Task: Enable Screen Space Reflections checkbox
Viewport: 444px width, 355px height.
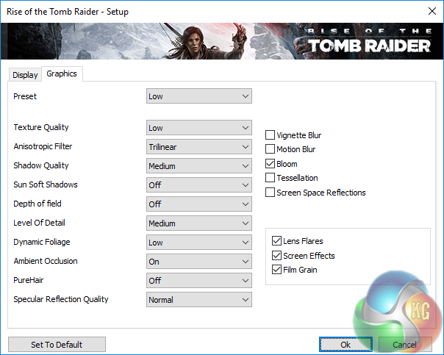Action: tap(270, 193)
